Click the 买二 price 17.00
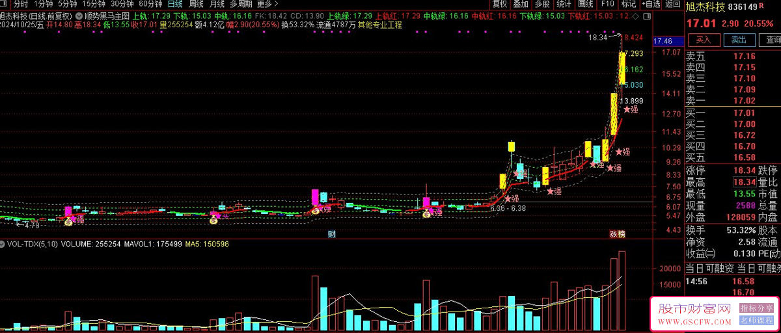 tap(744, 124)
